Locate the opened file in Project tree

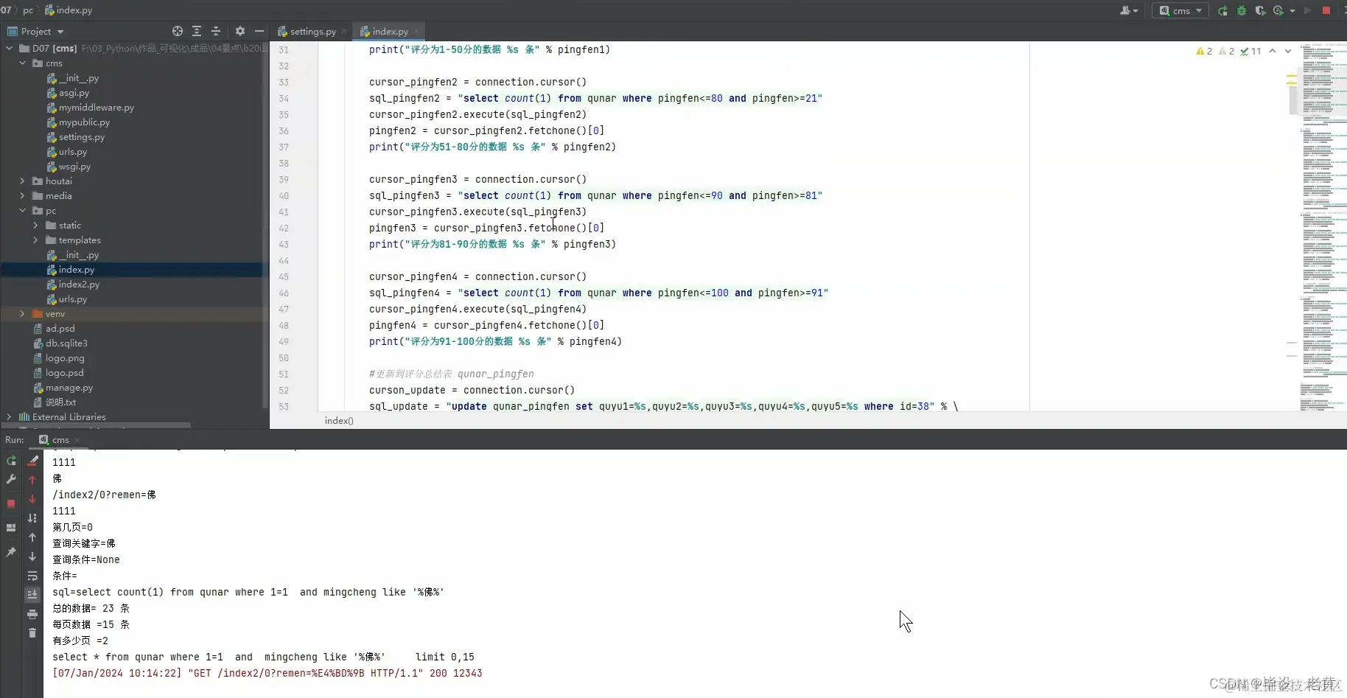pyautogui.click(x=178, y=31)
